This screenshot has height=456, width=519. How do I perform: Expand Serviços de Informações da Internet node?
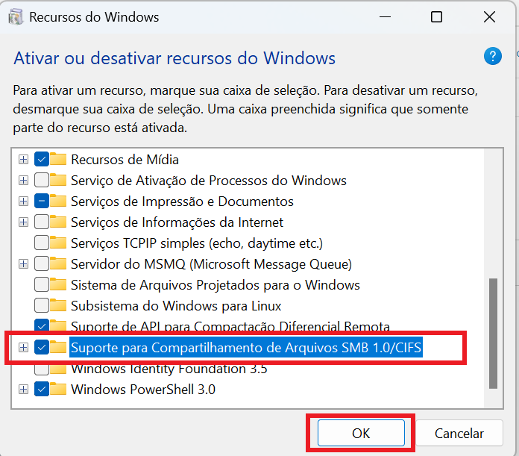(23, 222)
